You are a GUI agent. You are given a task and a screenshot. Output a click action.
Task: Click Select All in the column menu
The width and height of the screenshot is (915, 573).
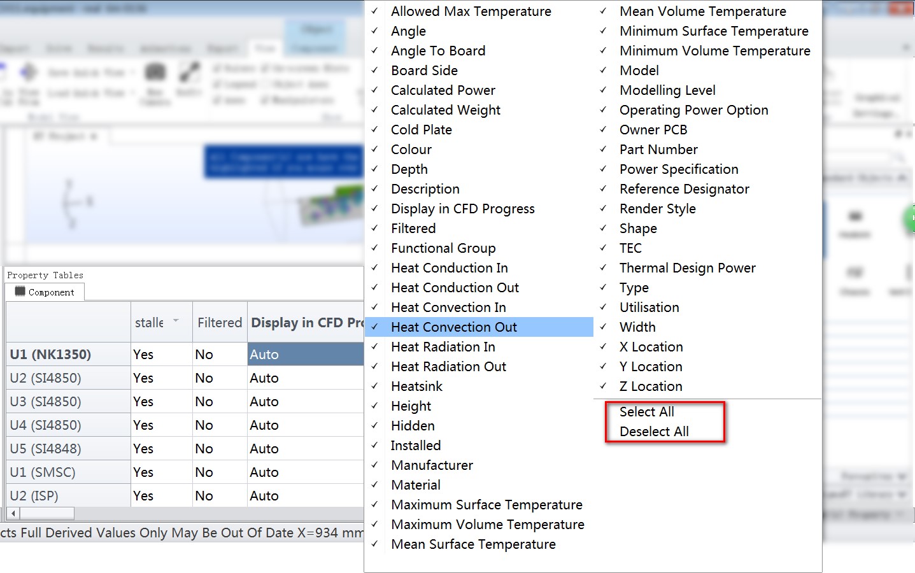[x=646, y=412]
